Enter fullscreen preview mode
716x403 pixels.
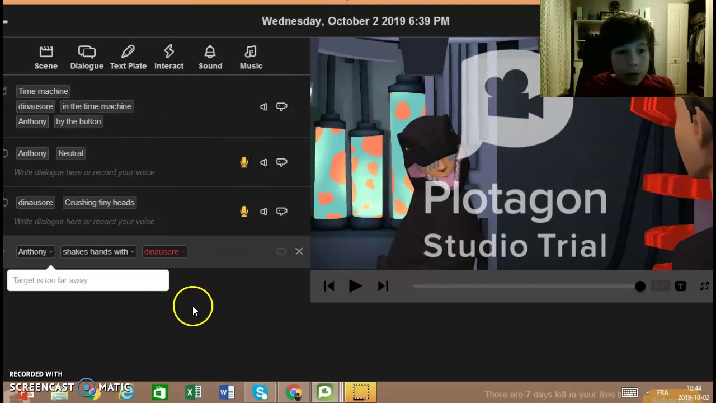click(704, 287)
